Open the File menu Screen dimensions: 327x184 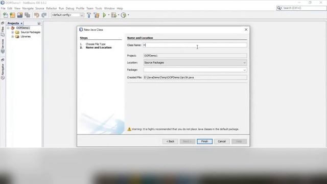pyautogui.click(x=3, y=9)
